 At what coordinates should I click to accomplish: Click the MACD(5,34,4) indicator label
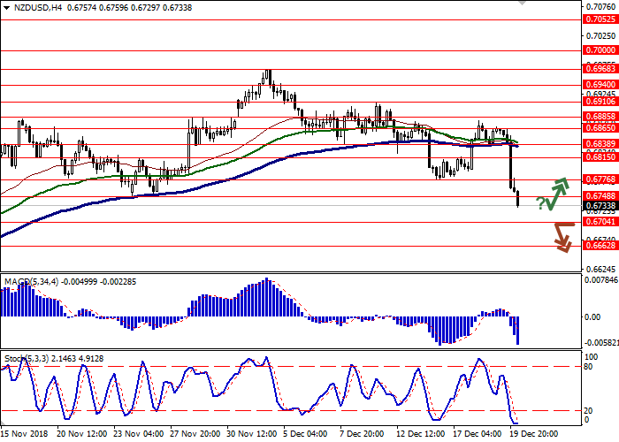[31, 282]
